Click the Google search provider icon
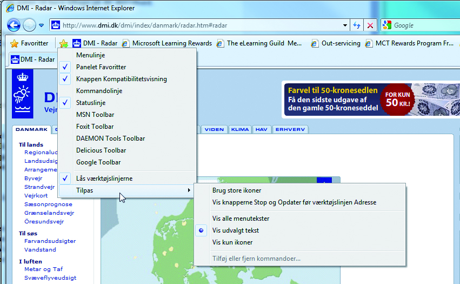Viewport: 460px width, 284px height. 387,25
